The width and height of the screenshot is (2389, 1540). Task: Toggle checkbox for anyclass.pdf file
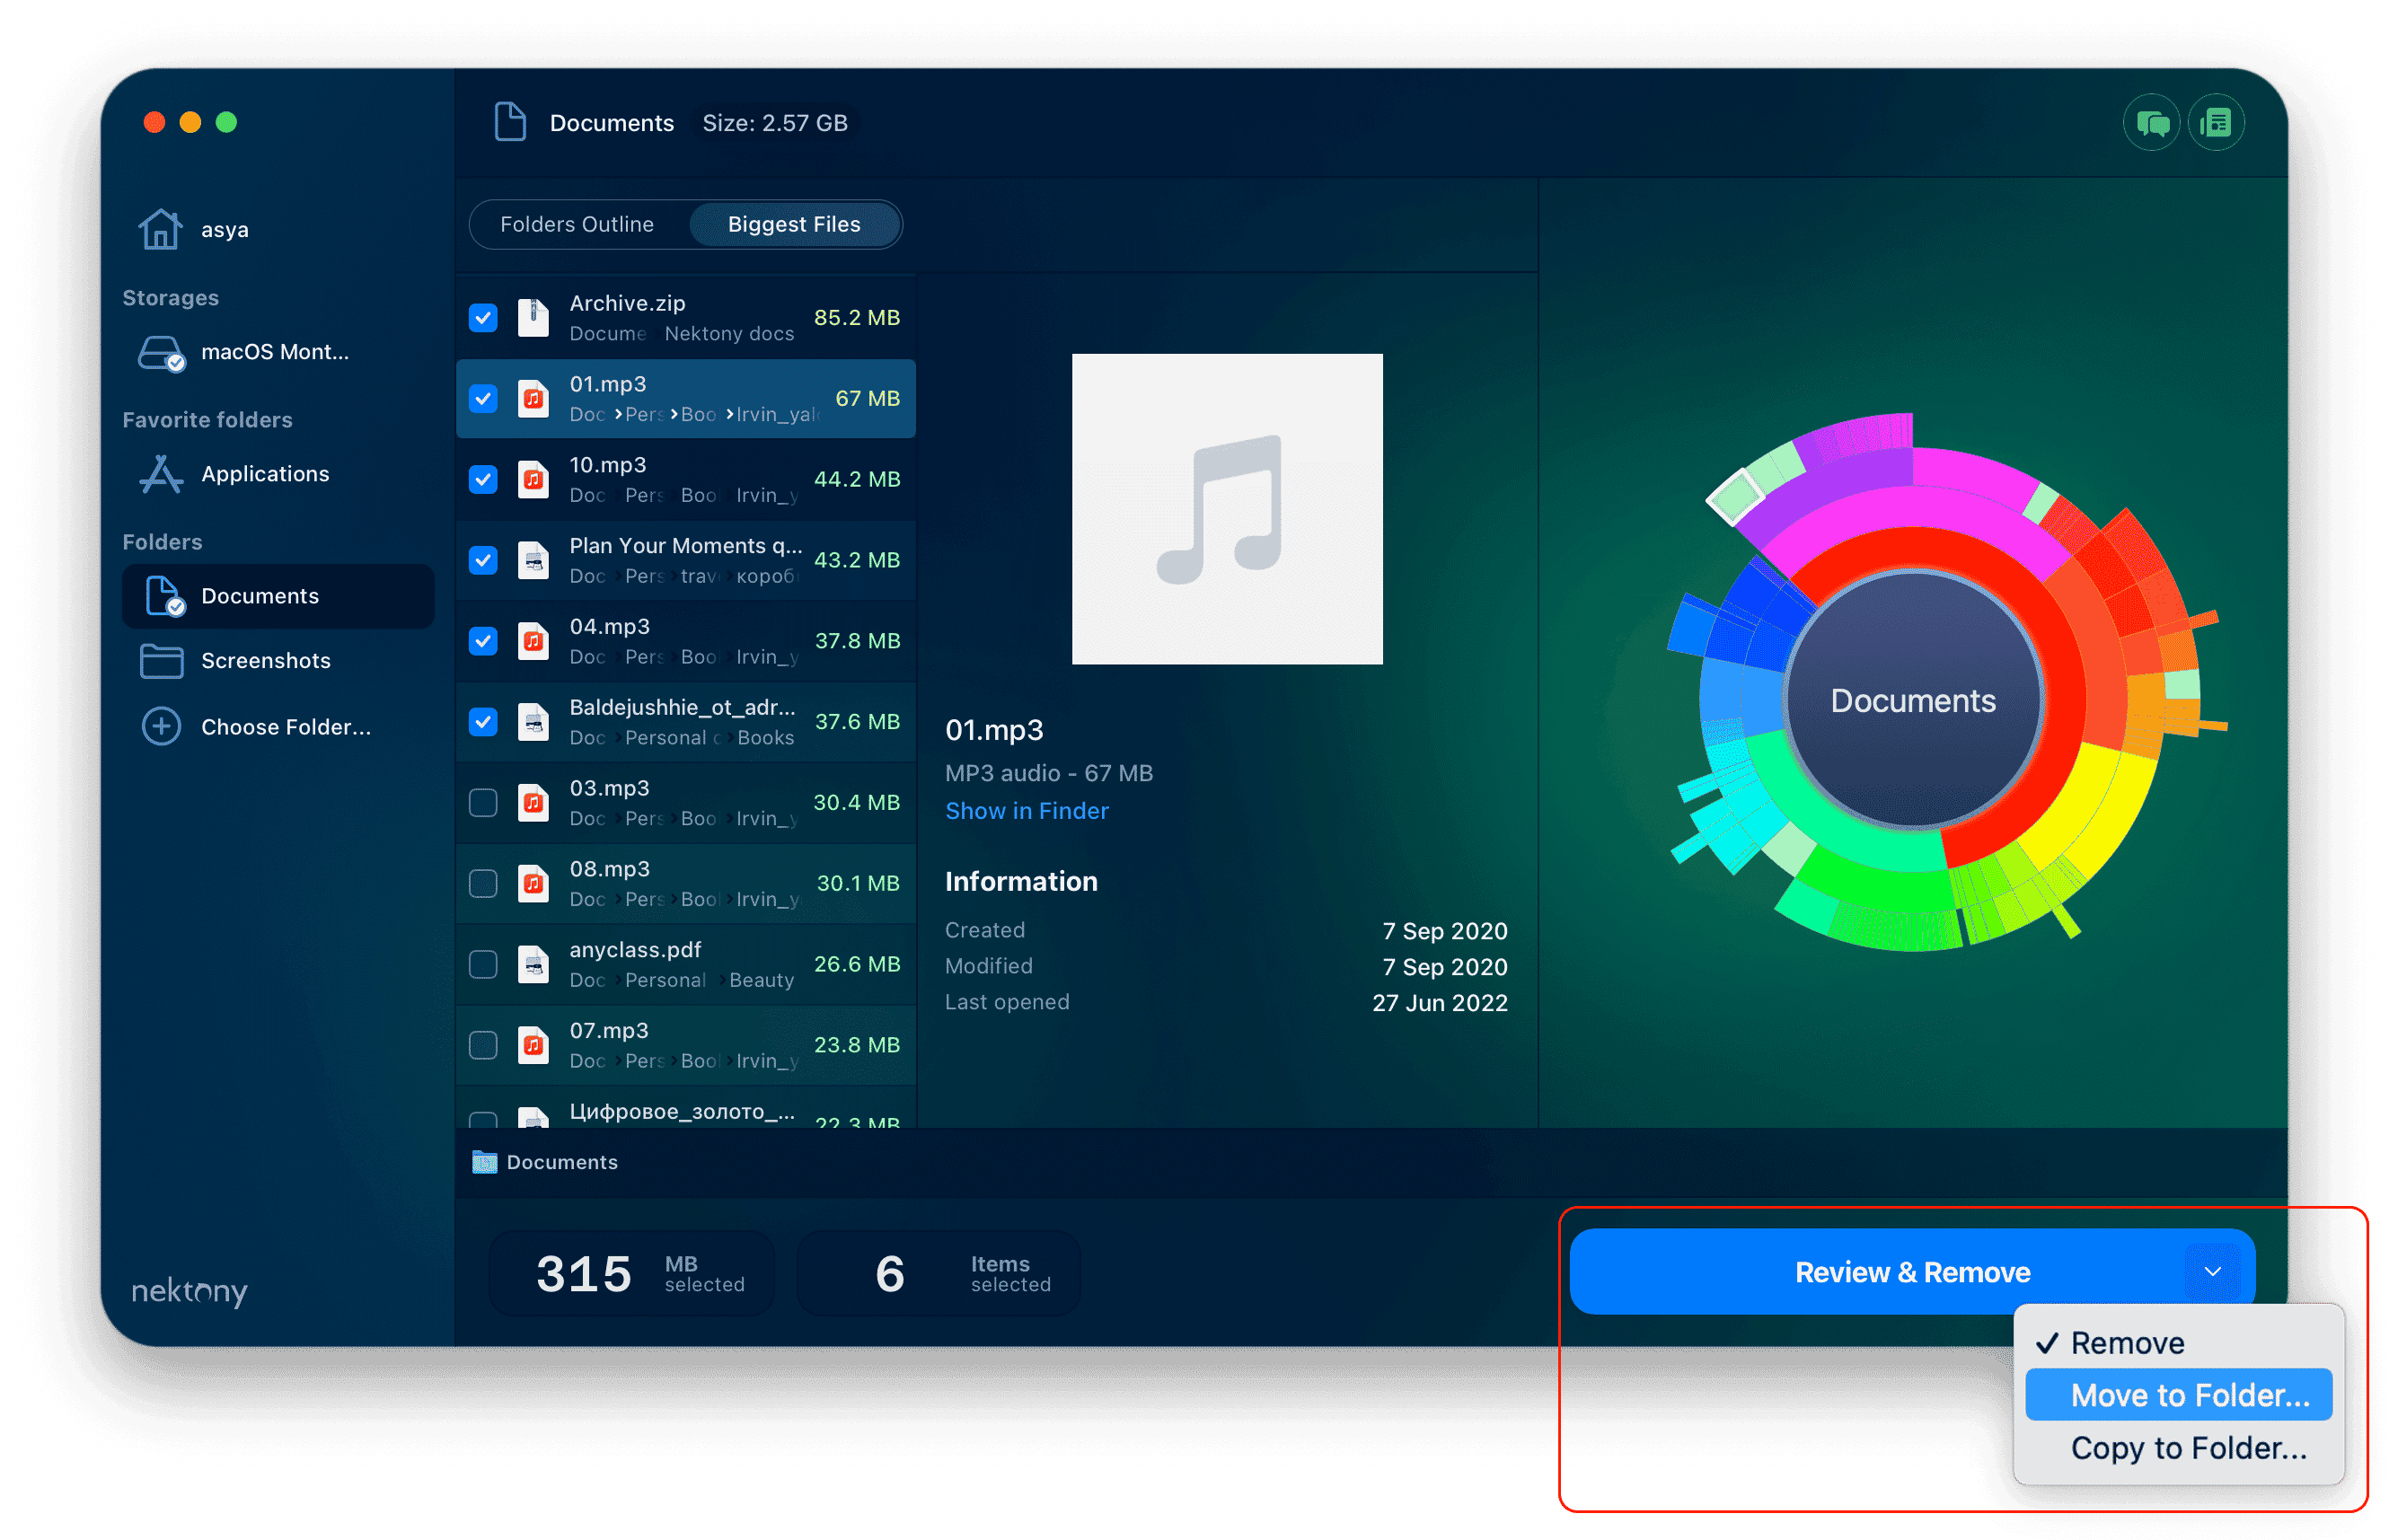pyautogui.click(x=482, y=964)
